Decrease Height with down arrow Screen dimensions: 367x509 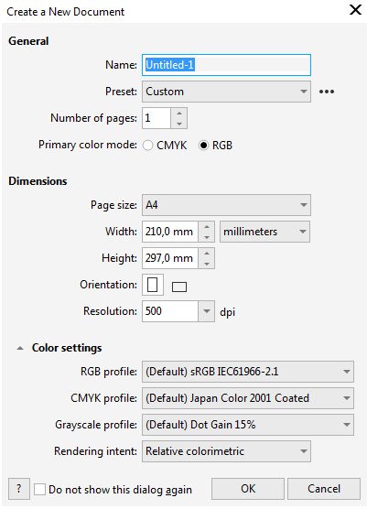(x=207, y=264)
